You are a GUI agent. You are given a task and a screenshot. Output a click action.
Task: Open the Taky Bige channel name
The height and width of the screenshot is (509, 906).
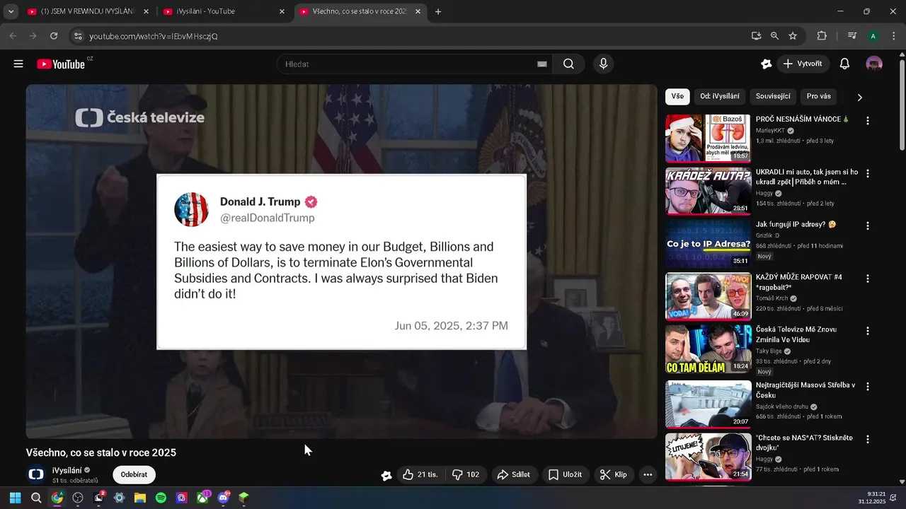coord(769,351)
